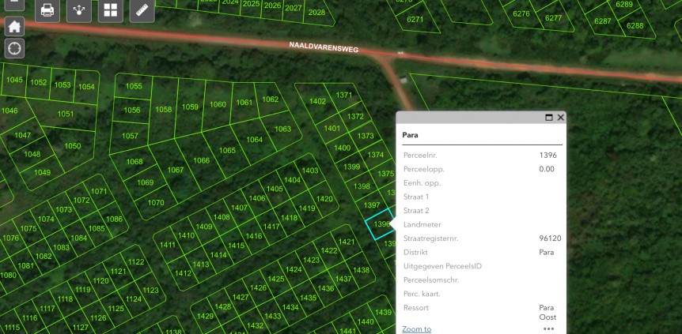The width and height of the screenshot is (682, 334).
Task: Open the popup's three-dot actions menu
Action: click(548, 328)
